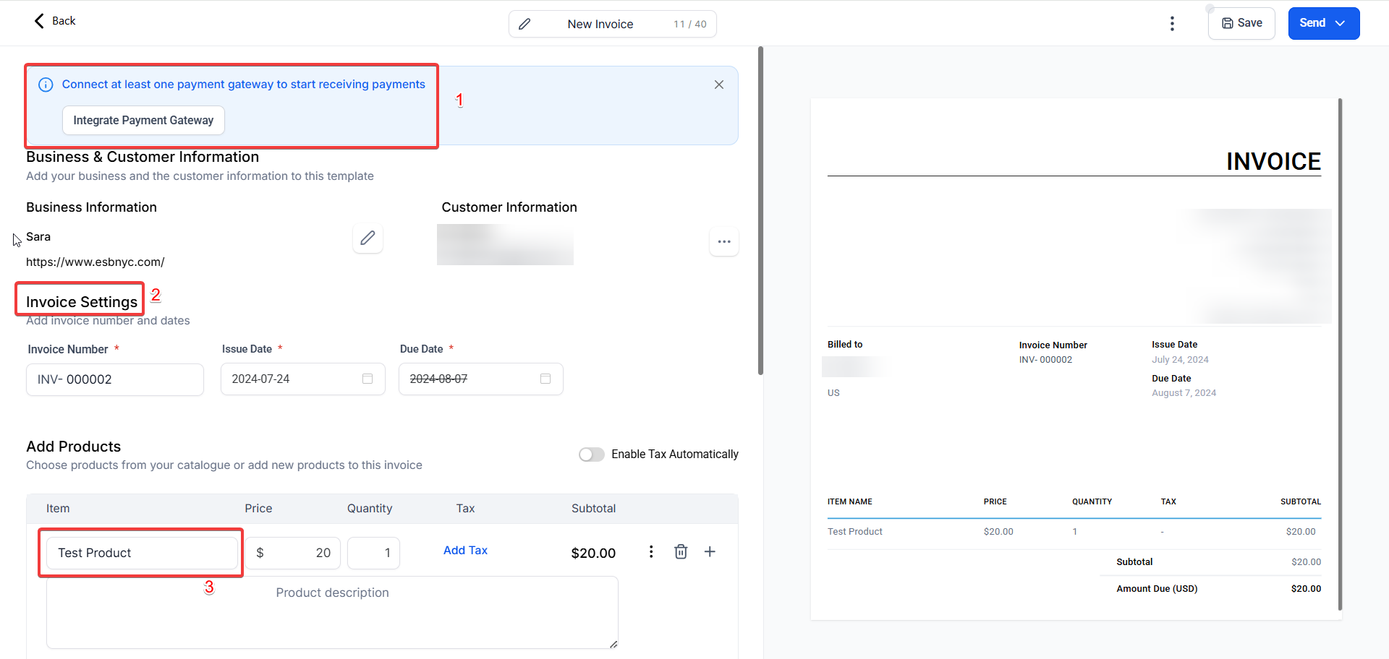Click Integrate Payment Gateway button
The width and height of the screenshot is (1389, 659).
143,120
